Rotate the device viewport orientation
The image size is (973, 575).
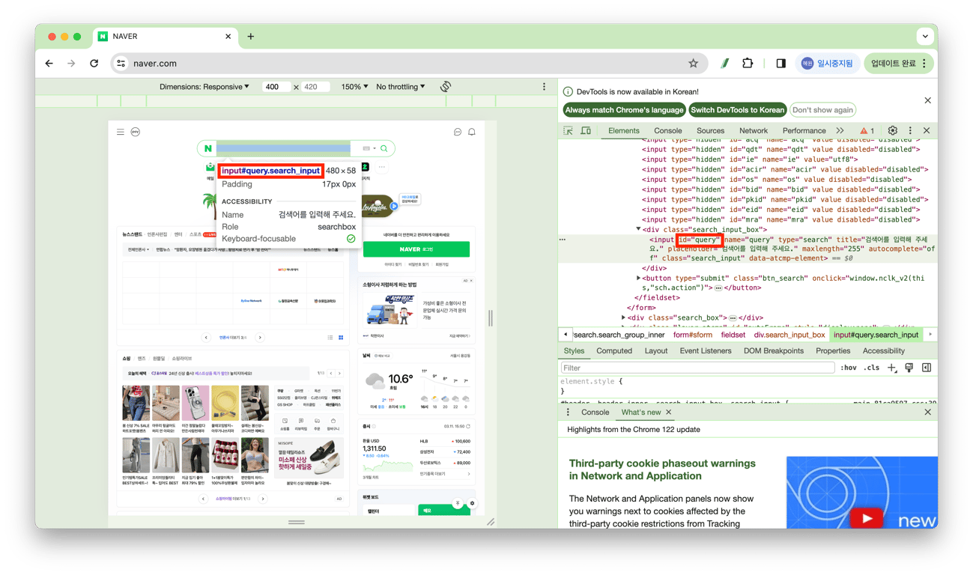(446, 87)
